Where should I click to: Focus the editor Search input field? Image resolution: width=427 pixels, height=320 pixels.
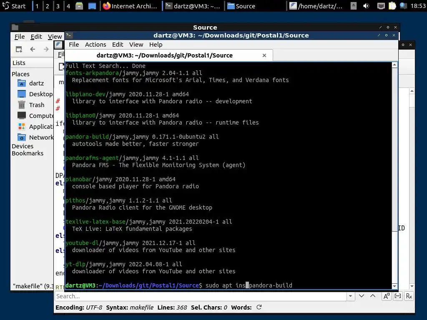click(x=201, y=296)
